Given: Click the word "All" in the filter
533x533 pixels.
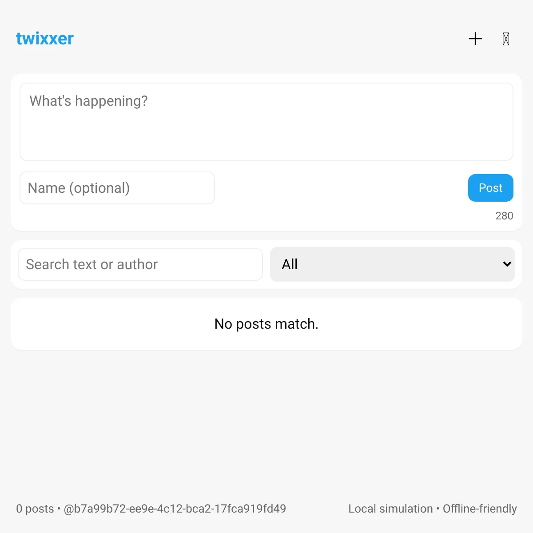Looking at the screenshot, I should pyautogui.click(x=290, y=264).
